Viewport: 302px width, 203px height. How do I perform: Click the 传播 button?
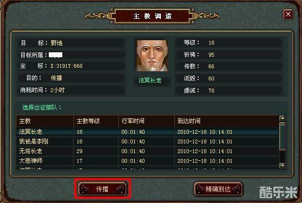(102, 188)
